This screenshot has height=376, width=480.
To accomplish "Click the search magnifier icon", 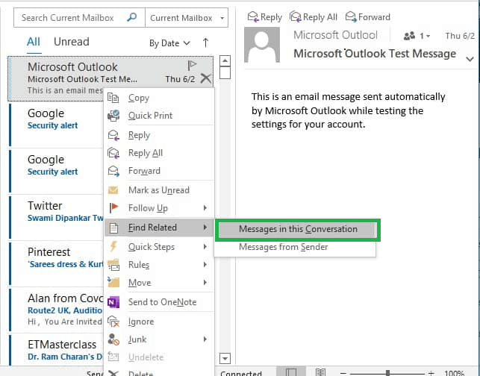I will pos(131,17).
